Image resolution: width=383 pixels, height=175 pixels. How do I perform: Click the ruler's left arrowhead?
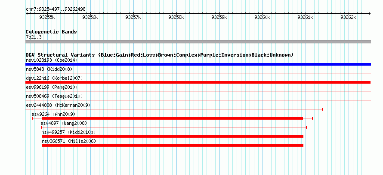coord(27,13)
